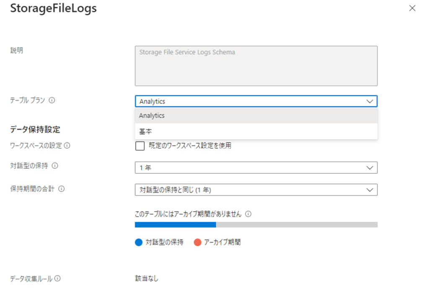Click info icon next to テーブル プラン
Image resolution: width=429 pixels, height=307 pixels.
click(x=52, y=101)
